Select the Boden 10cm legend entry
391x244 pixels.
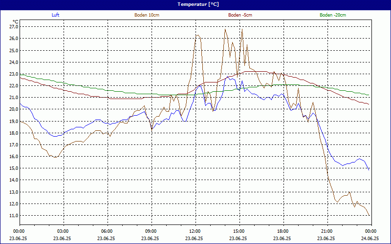click(147, 15)
